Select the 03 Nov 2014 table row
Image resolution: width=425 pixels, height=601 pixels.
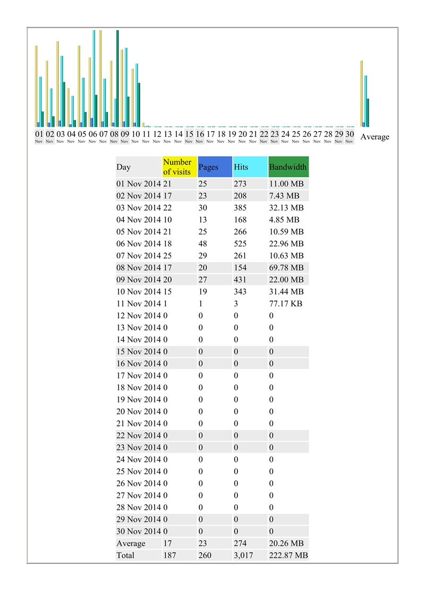click(212, 208)
